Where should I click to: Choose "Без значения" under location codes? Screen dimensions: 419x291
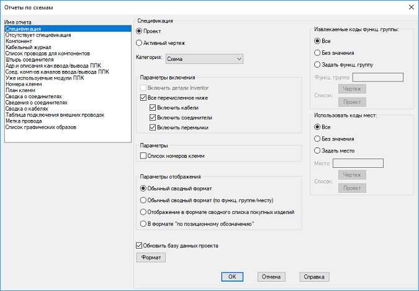(317, 139)
